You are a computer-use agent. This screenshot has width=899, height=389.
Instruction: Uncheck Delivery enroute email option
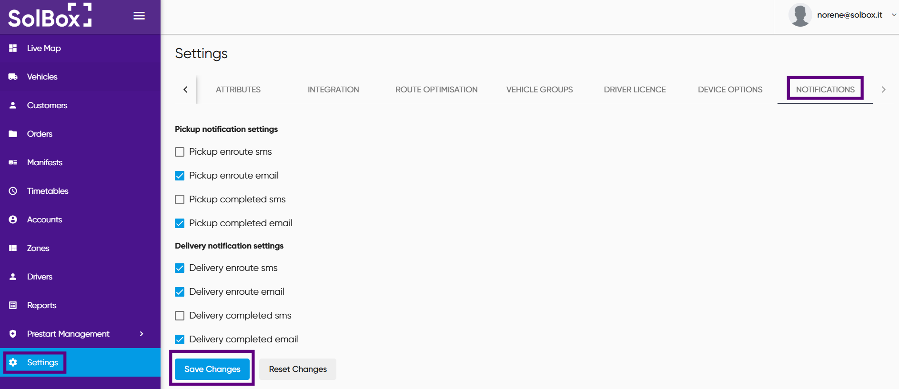click(x=180, y=292)
